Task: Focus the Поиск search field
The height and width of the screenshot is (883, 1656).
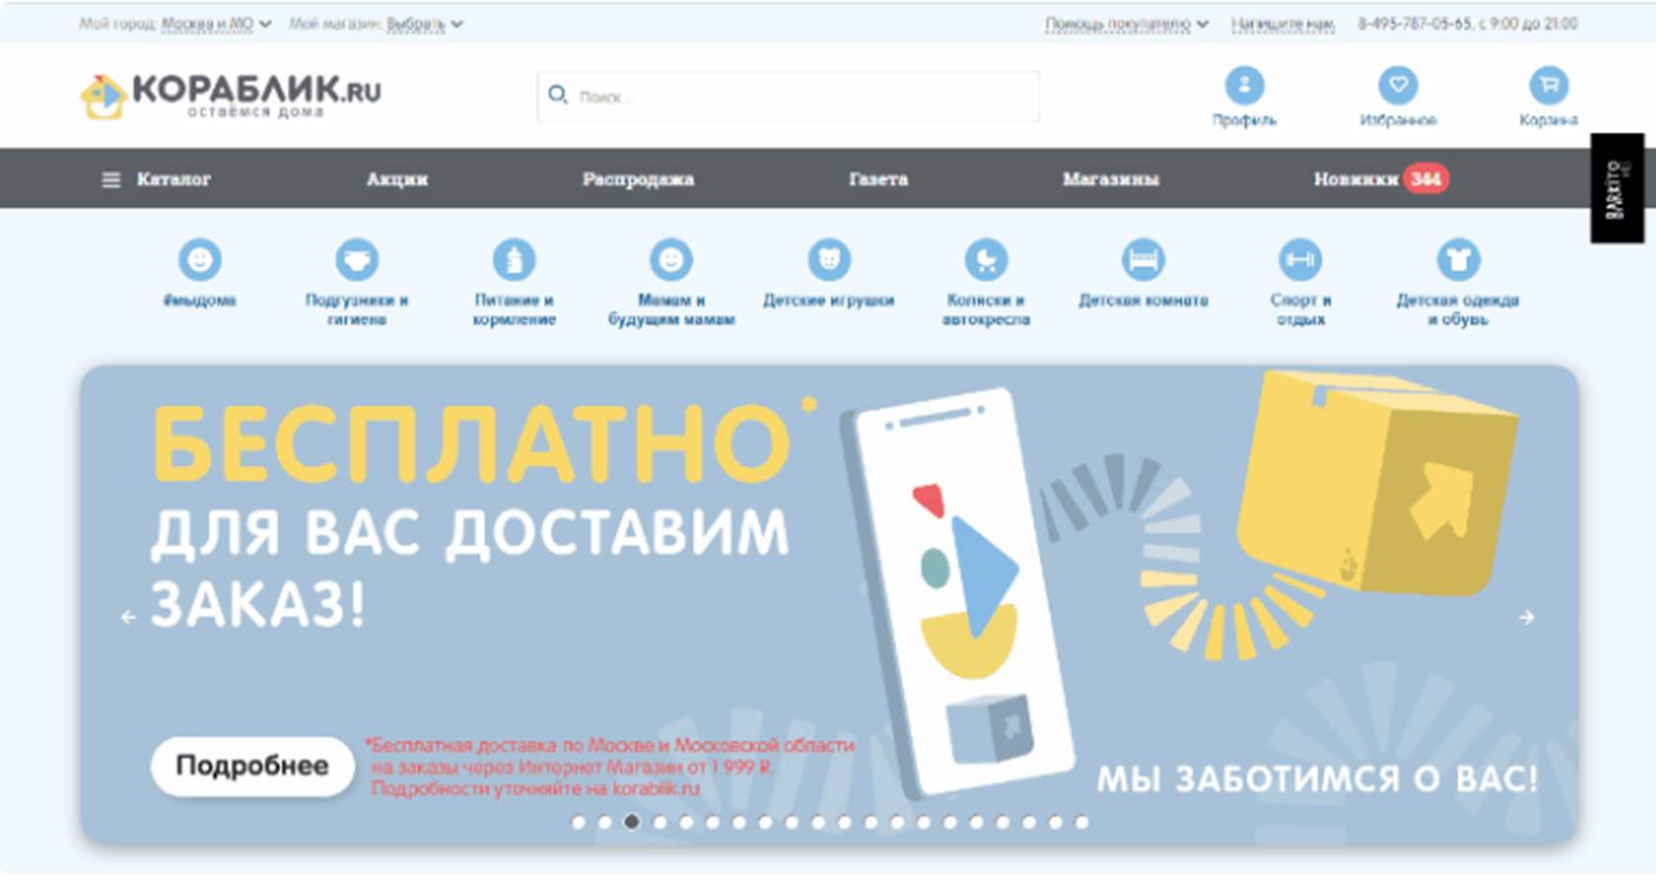Action: pos(789,97)
